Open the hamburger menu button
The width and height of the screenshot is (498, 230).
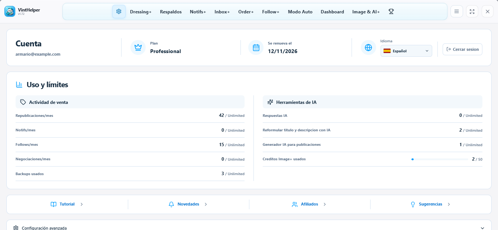click(x=457, y=11)
